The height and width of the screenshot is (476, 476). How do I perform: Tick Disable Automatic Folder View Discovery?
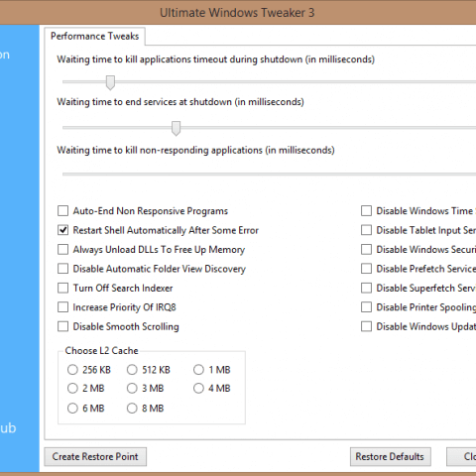[62, 269]
